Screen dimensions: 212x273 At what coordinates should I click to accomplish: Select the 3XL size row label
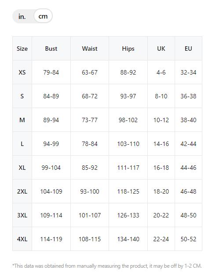tap(22, 215)
